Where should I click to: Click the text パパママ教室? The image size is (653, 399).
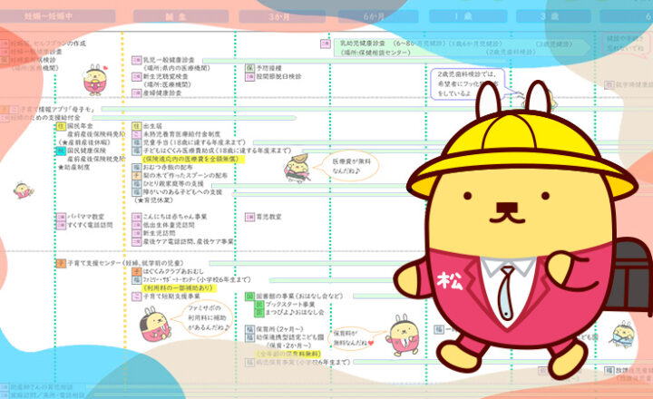86,217
